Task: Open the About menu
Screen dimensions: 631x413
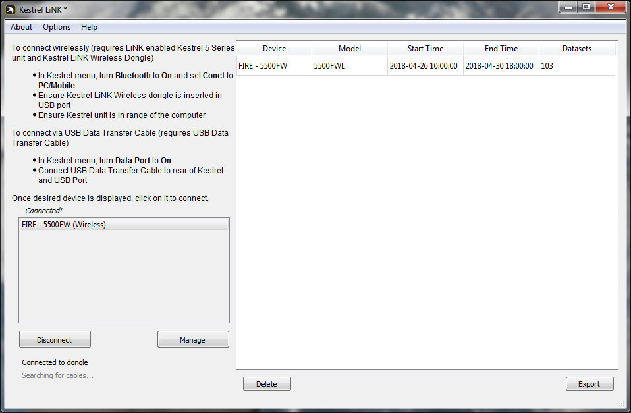Action: point(21,27)
